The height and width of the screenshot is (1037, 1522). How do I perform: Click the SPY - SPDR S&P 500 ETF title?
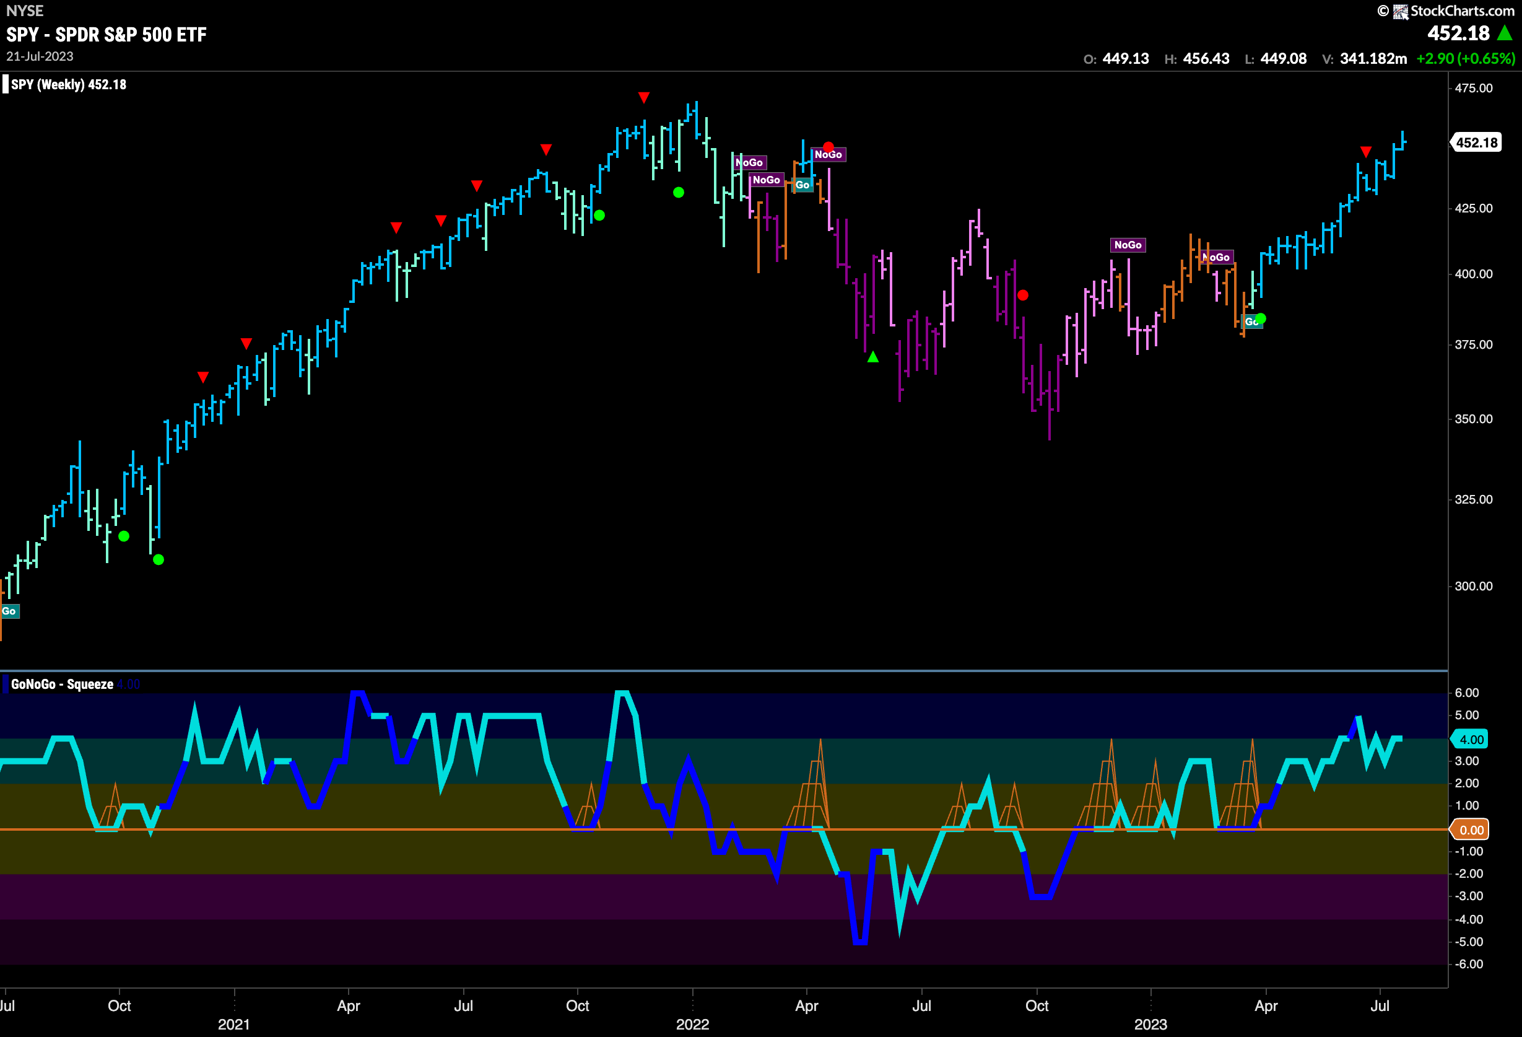coord(106,35)
